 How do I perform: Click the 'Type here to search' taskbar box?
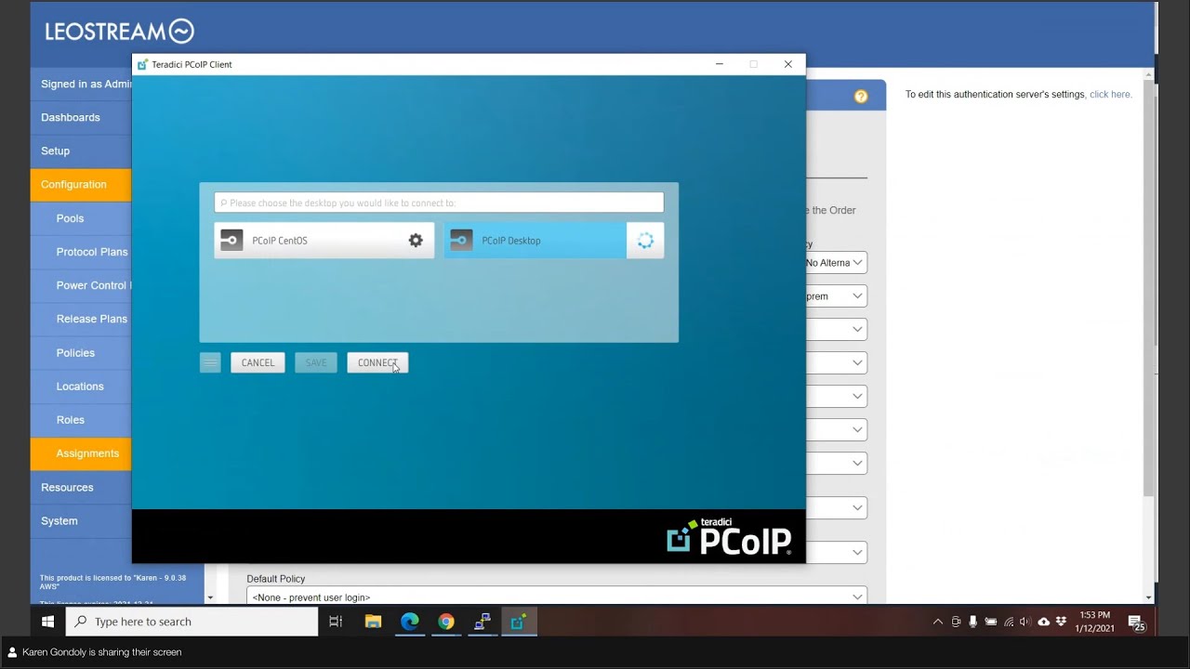(192, 622)
